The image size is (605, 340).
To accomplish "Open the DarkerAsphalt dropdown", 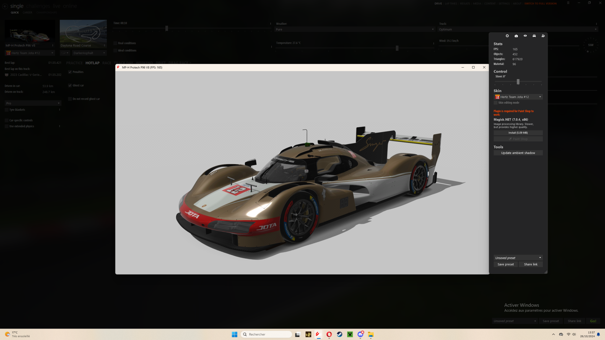I will [89, 53].
